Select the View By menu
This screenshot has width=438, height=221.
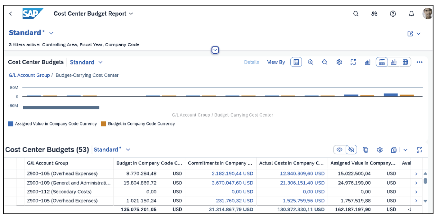pos(276,62)
